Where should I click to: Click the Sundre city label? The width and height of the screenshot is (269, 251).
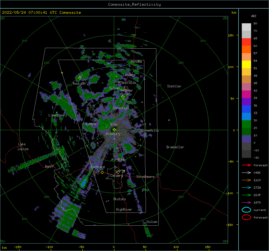91,124
